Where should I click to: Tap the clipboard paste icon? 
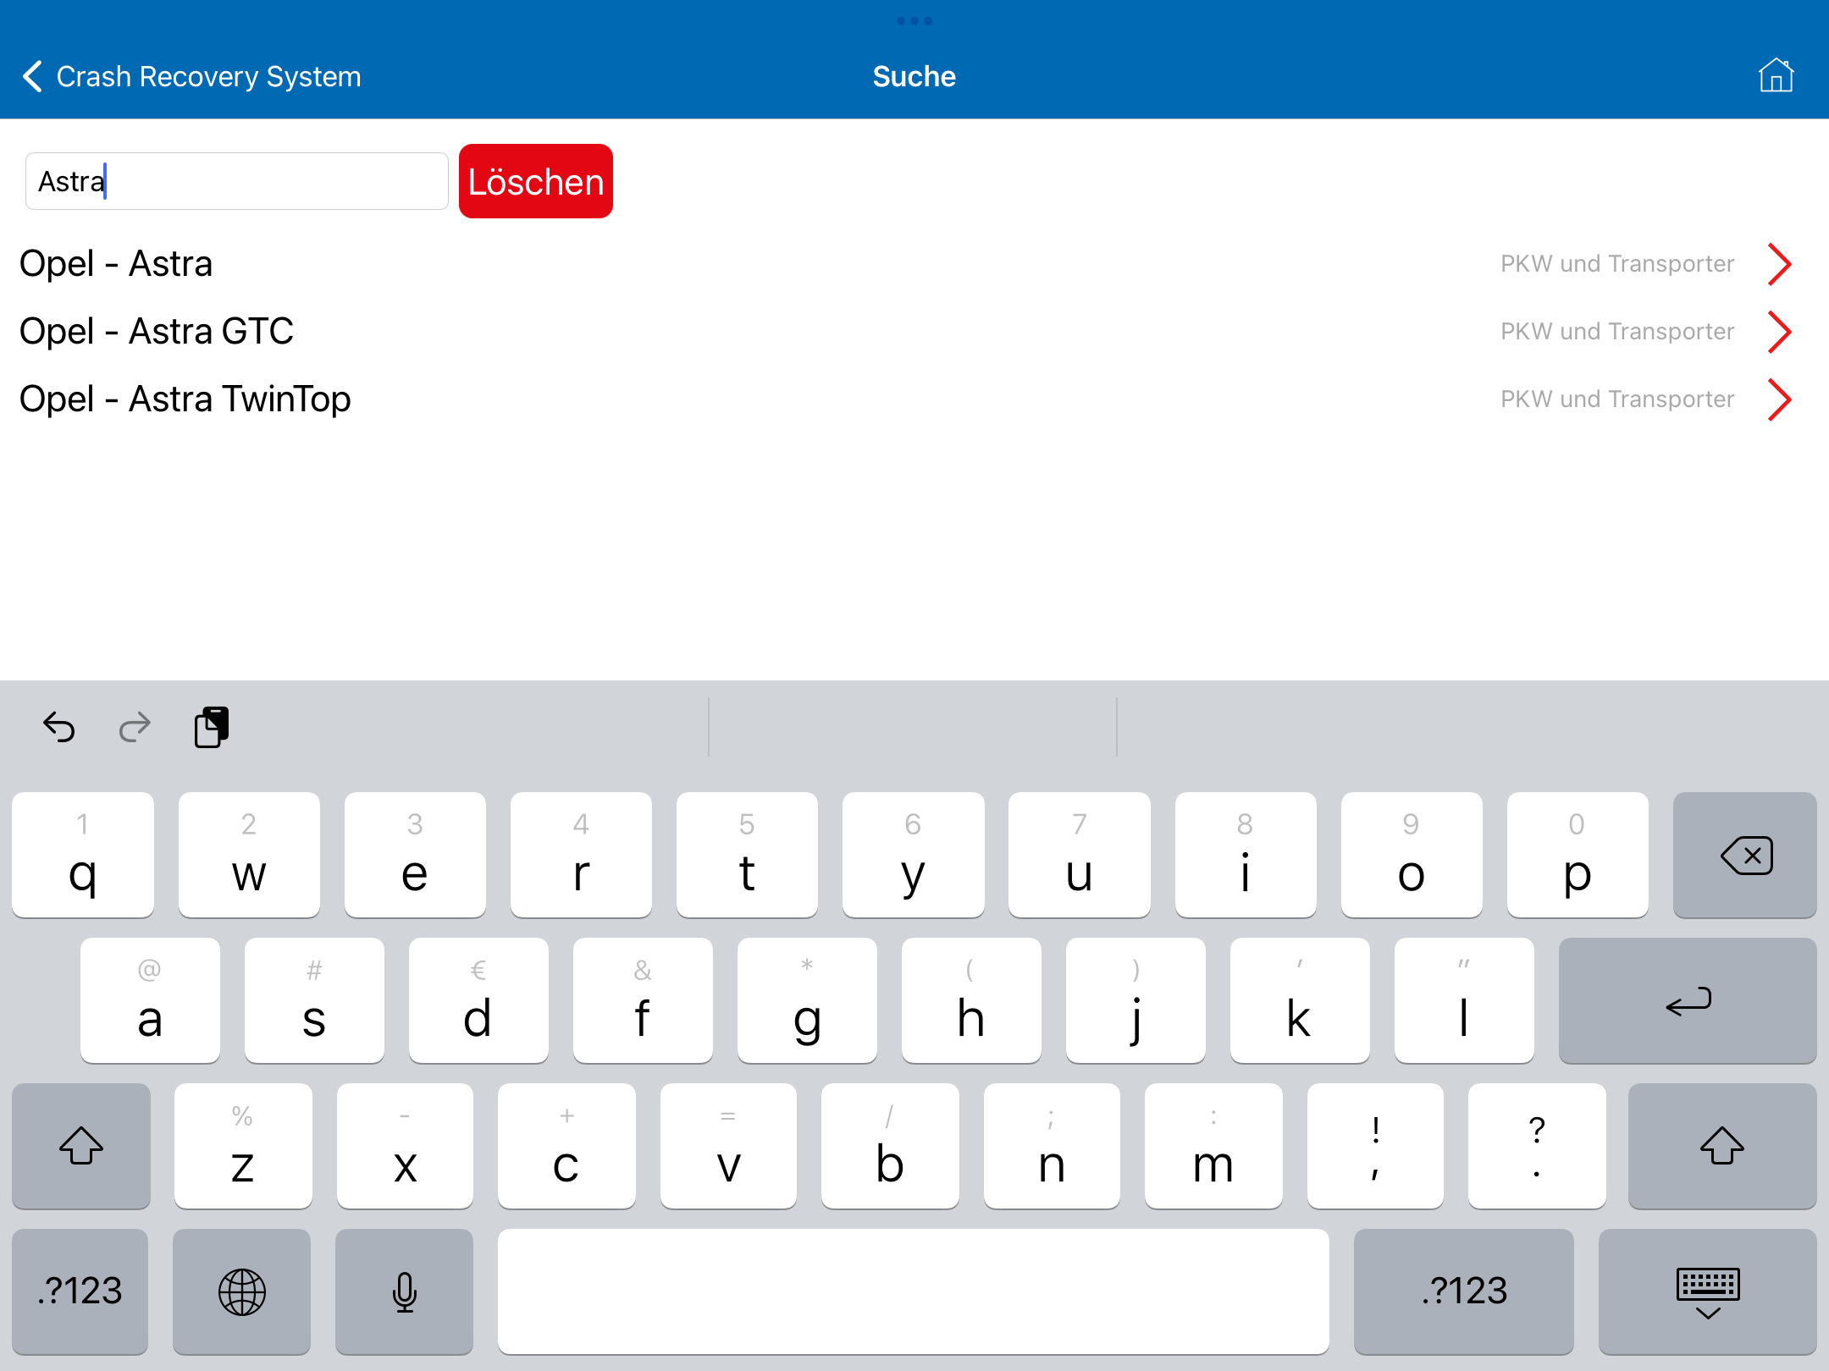212,727
